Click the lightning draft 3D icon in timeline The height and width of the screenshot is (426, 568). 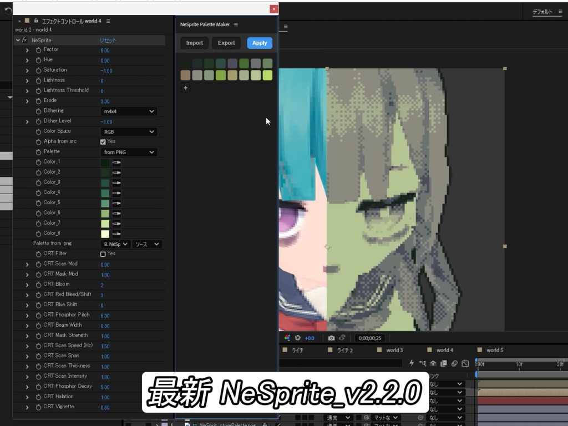coord(412,363)
